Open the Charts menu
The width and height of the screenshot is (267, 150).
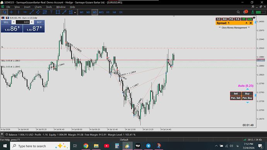38,7
